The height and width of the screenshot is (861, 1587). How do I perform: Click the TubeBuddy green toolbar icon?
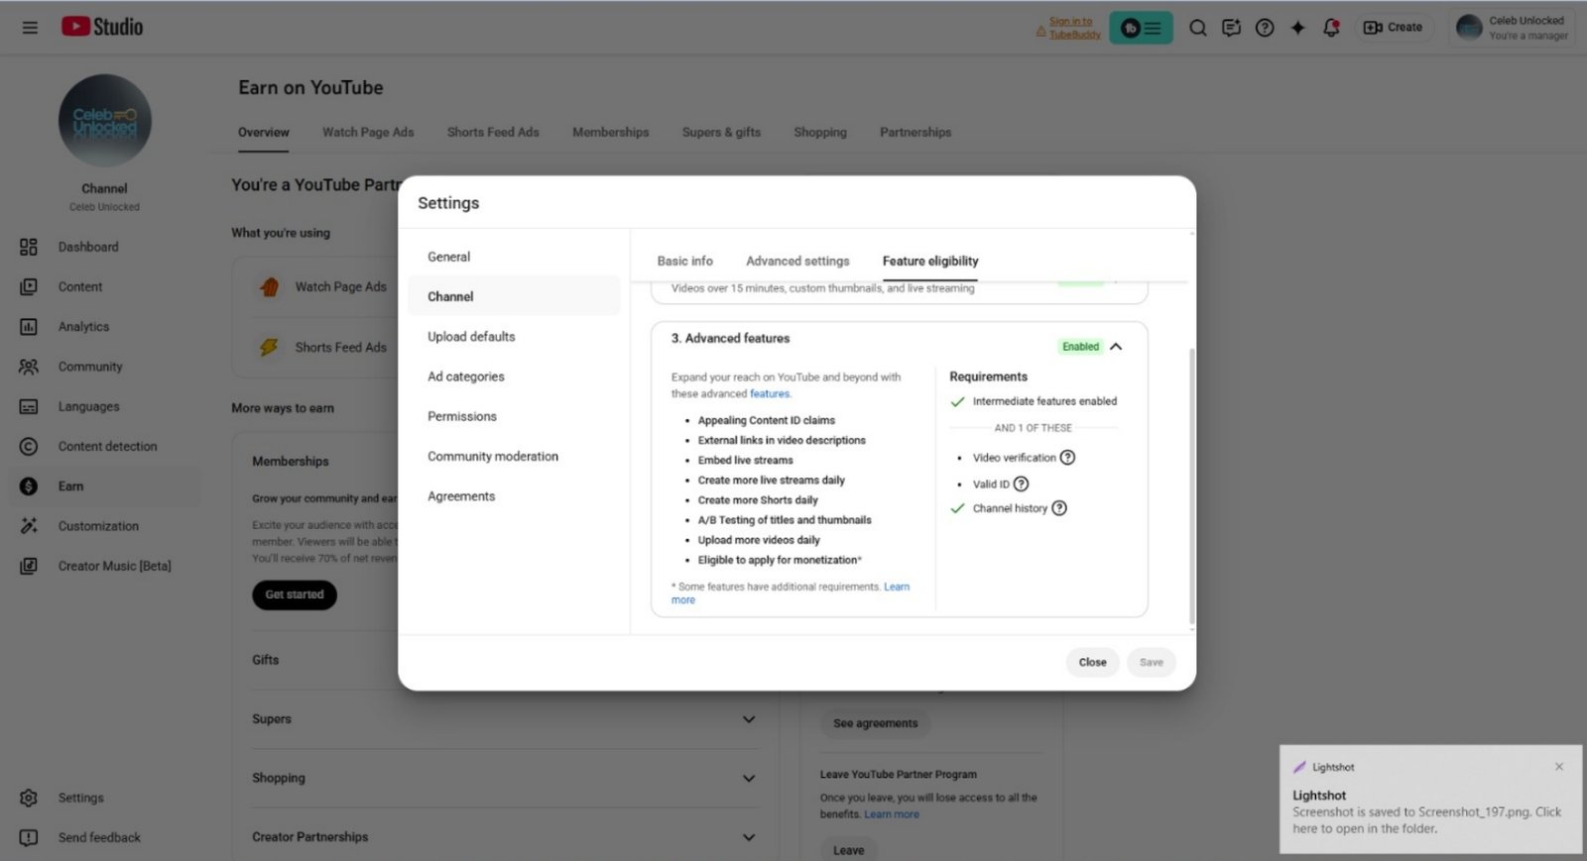(x=1141, y=28)
